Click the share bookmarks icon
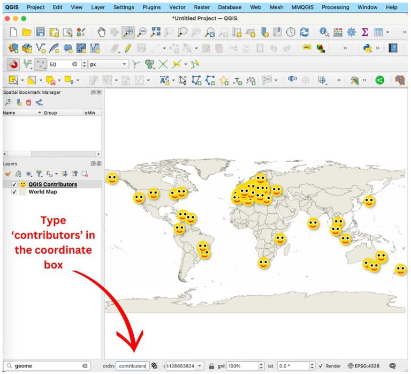Image resolution: width=411 pixels, height=374 pixels. [x=39, y=102]
